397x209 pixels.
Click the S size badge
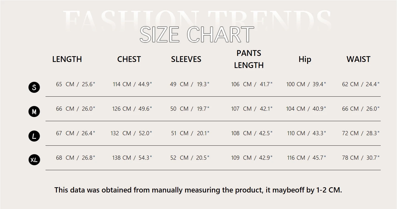[34, 87]
